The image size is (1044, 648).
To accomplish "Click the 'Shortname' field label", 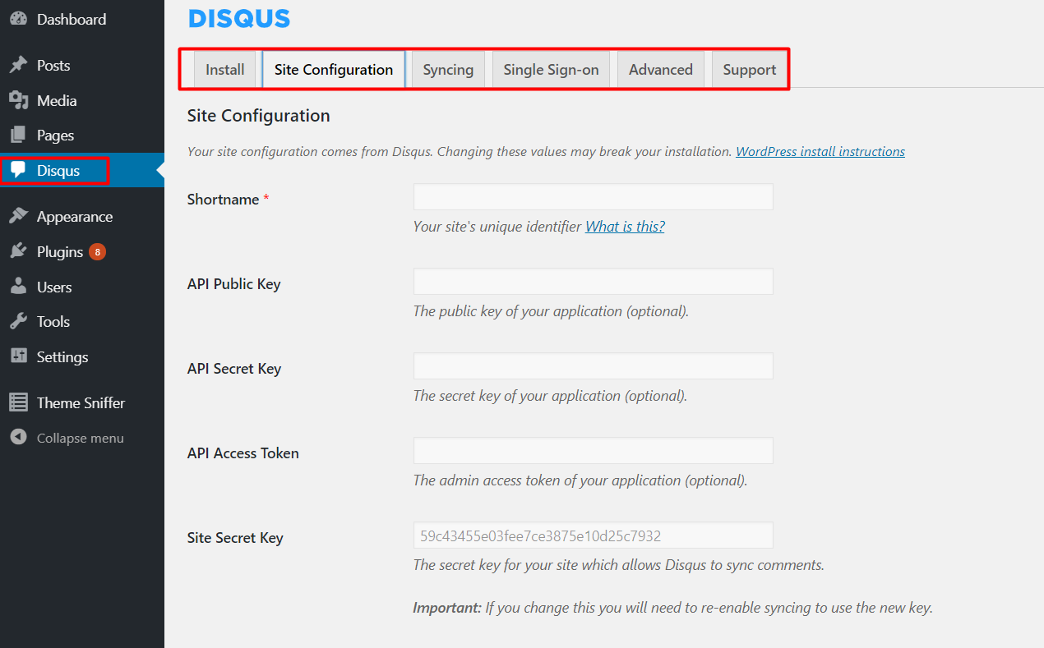I will point(223,200).
